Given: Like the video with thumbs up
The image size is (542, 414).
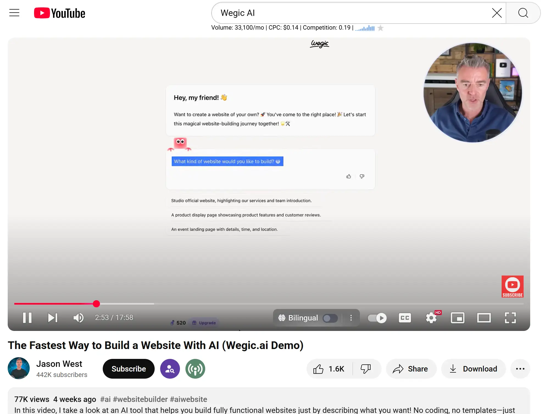Looking at the screenshot, I should click(329, 369).
